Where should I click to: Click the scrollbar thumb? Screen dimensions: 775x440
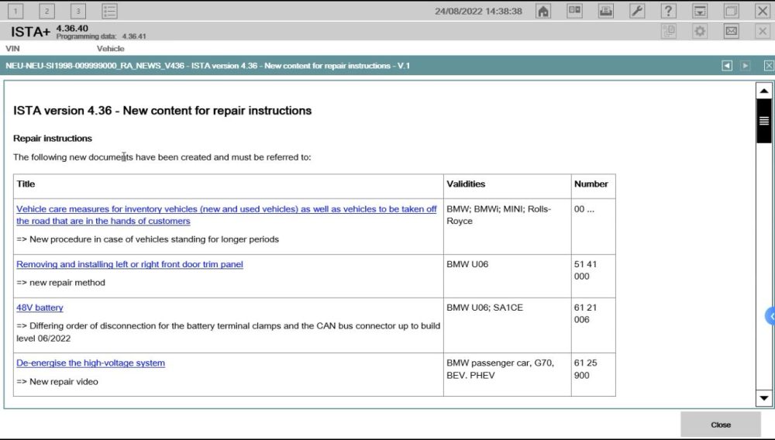763,121
